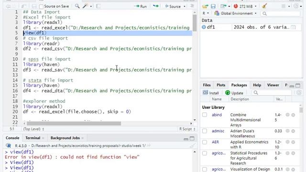Click the Re-run previous code region icon
Image resolution: width=306 pixels, height=172 pixels.
pos(156,6)
